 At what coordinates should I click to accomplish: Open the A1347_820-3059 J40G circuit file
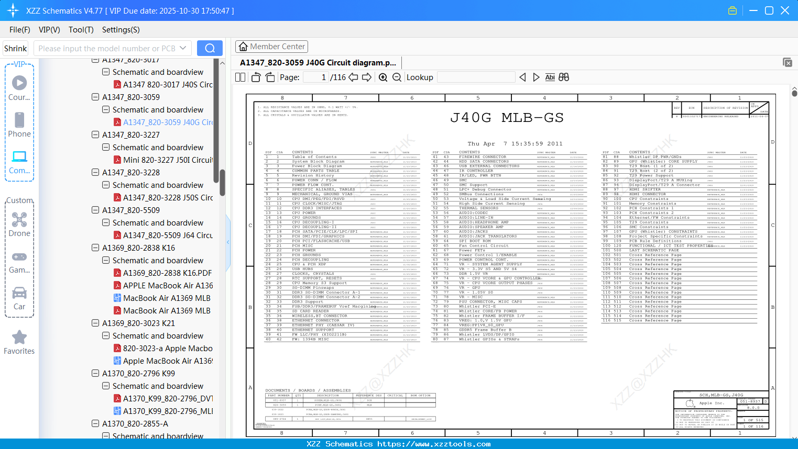pyautogui.click(x=163, y=122)
